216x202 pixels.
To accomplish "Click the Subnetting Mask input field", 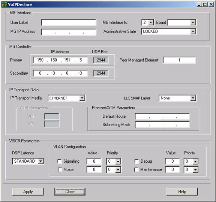I will click(162, 125).
